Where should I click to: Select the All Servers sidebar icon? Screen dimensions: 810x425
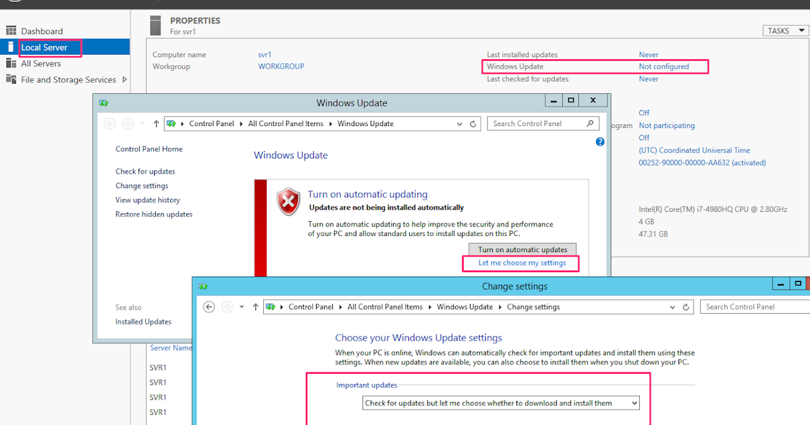11,63
